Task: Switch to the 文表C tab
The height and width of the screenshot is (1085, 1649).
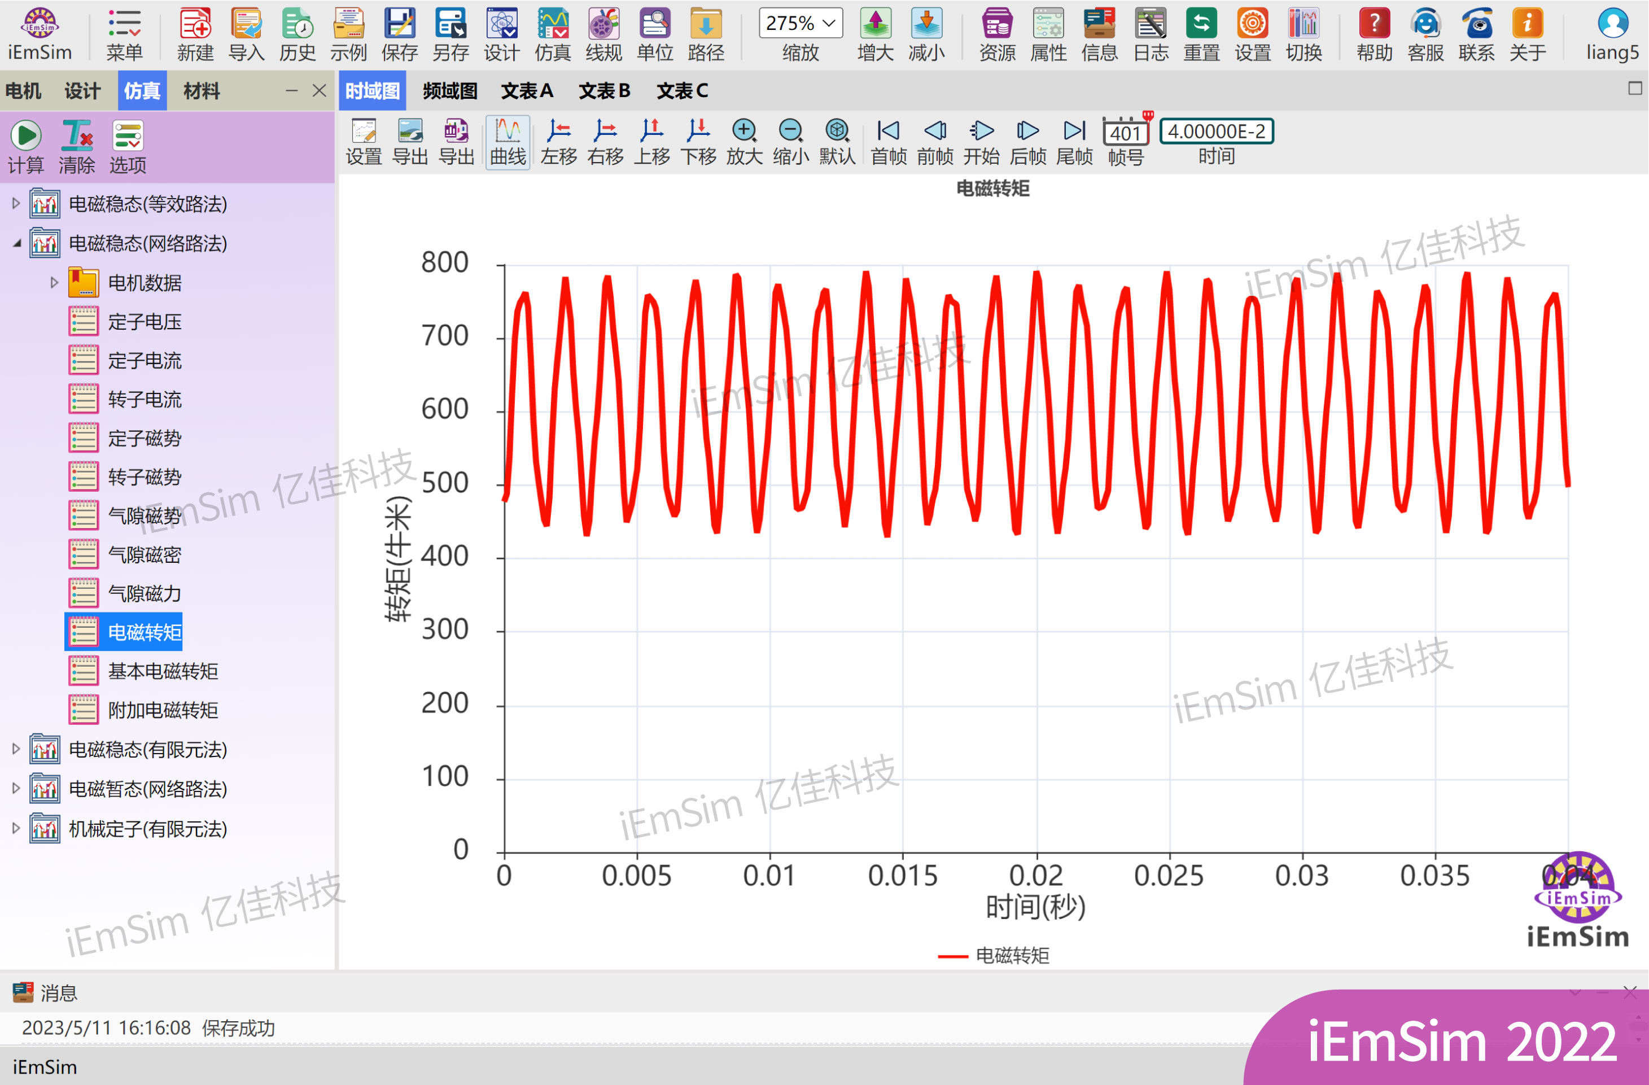Action: (683, 91)
